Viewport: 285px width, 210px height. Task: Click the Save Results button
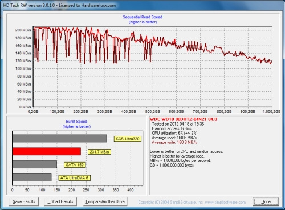point(24,201)
